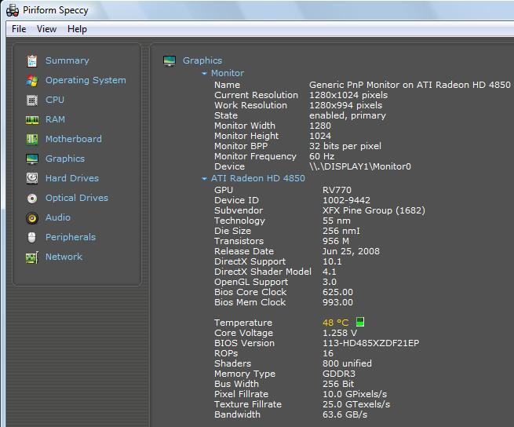Click the Speccy app icon in title bar
This screenshot has width=514, height=427.
(x=13, y=10)
